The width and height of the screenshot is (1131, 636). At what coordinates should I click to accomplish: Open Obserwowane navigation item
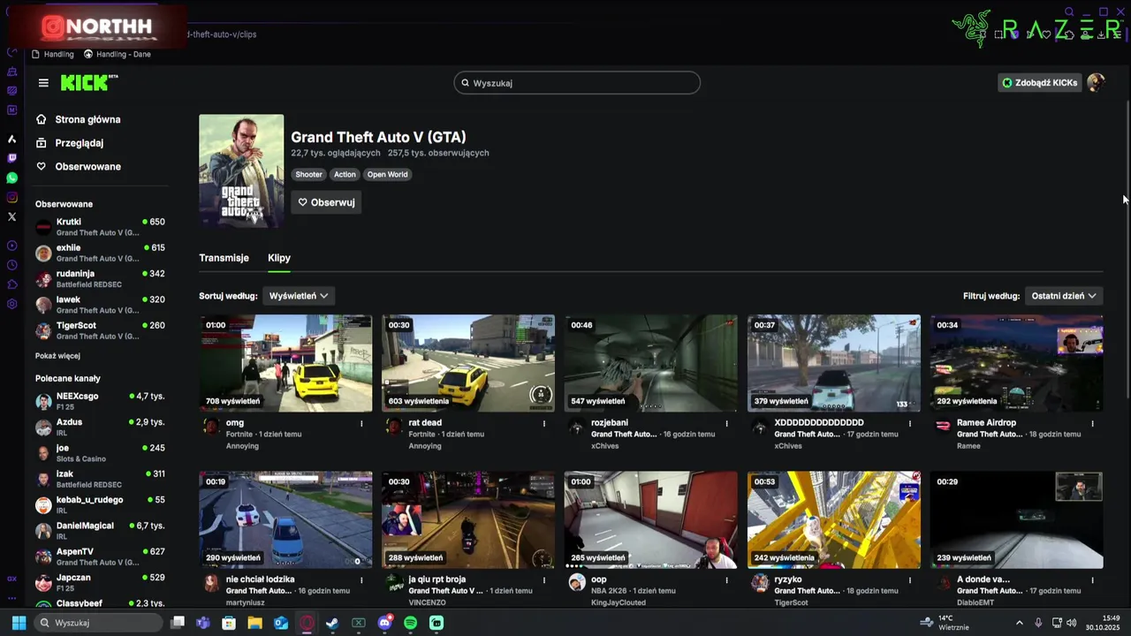pyautogui.click(x=87, y=166)
